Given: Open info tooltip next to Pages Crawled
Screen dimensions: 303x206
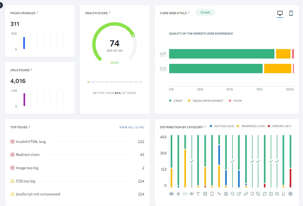Looking at the screenshot, I should (x=37, y=12).
